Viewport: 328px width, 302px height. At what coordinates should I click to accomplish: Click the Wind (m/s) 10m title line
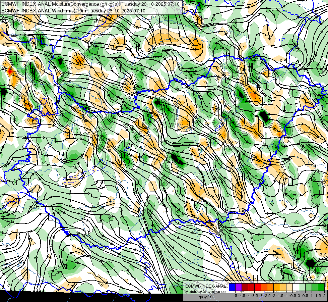(x=73, y=10)
